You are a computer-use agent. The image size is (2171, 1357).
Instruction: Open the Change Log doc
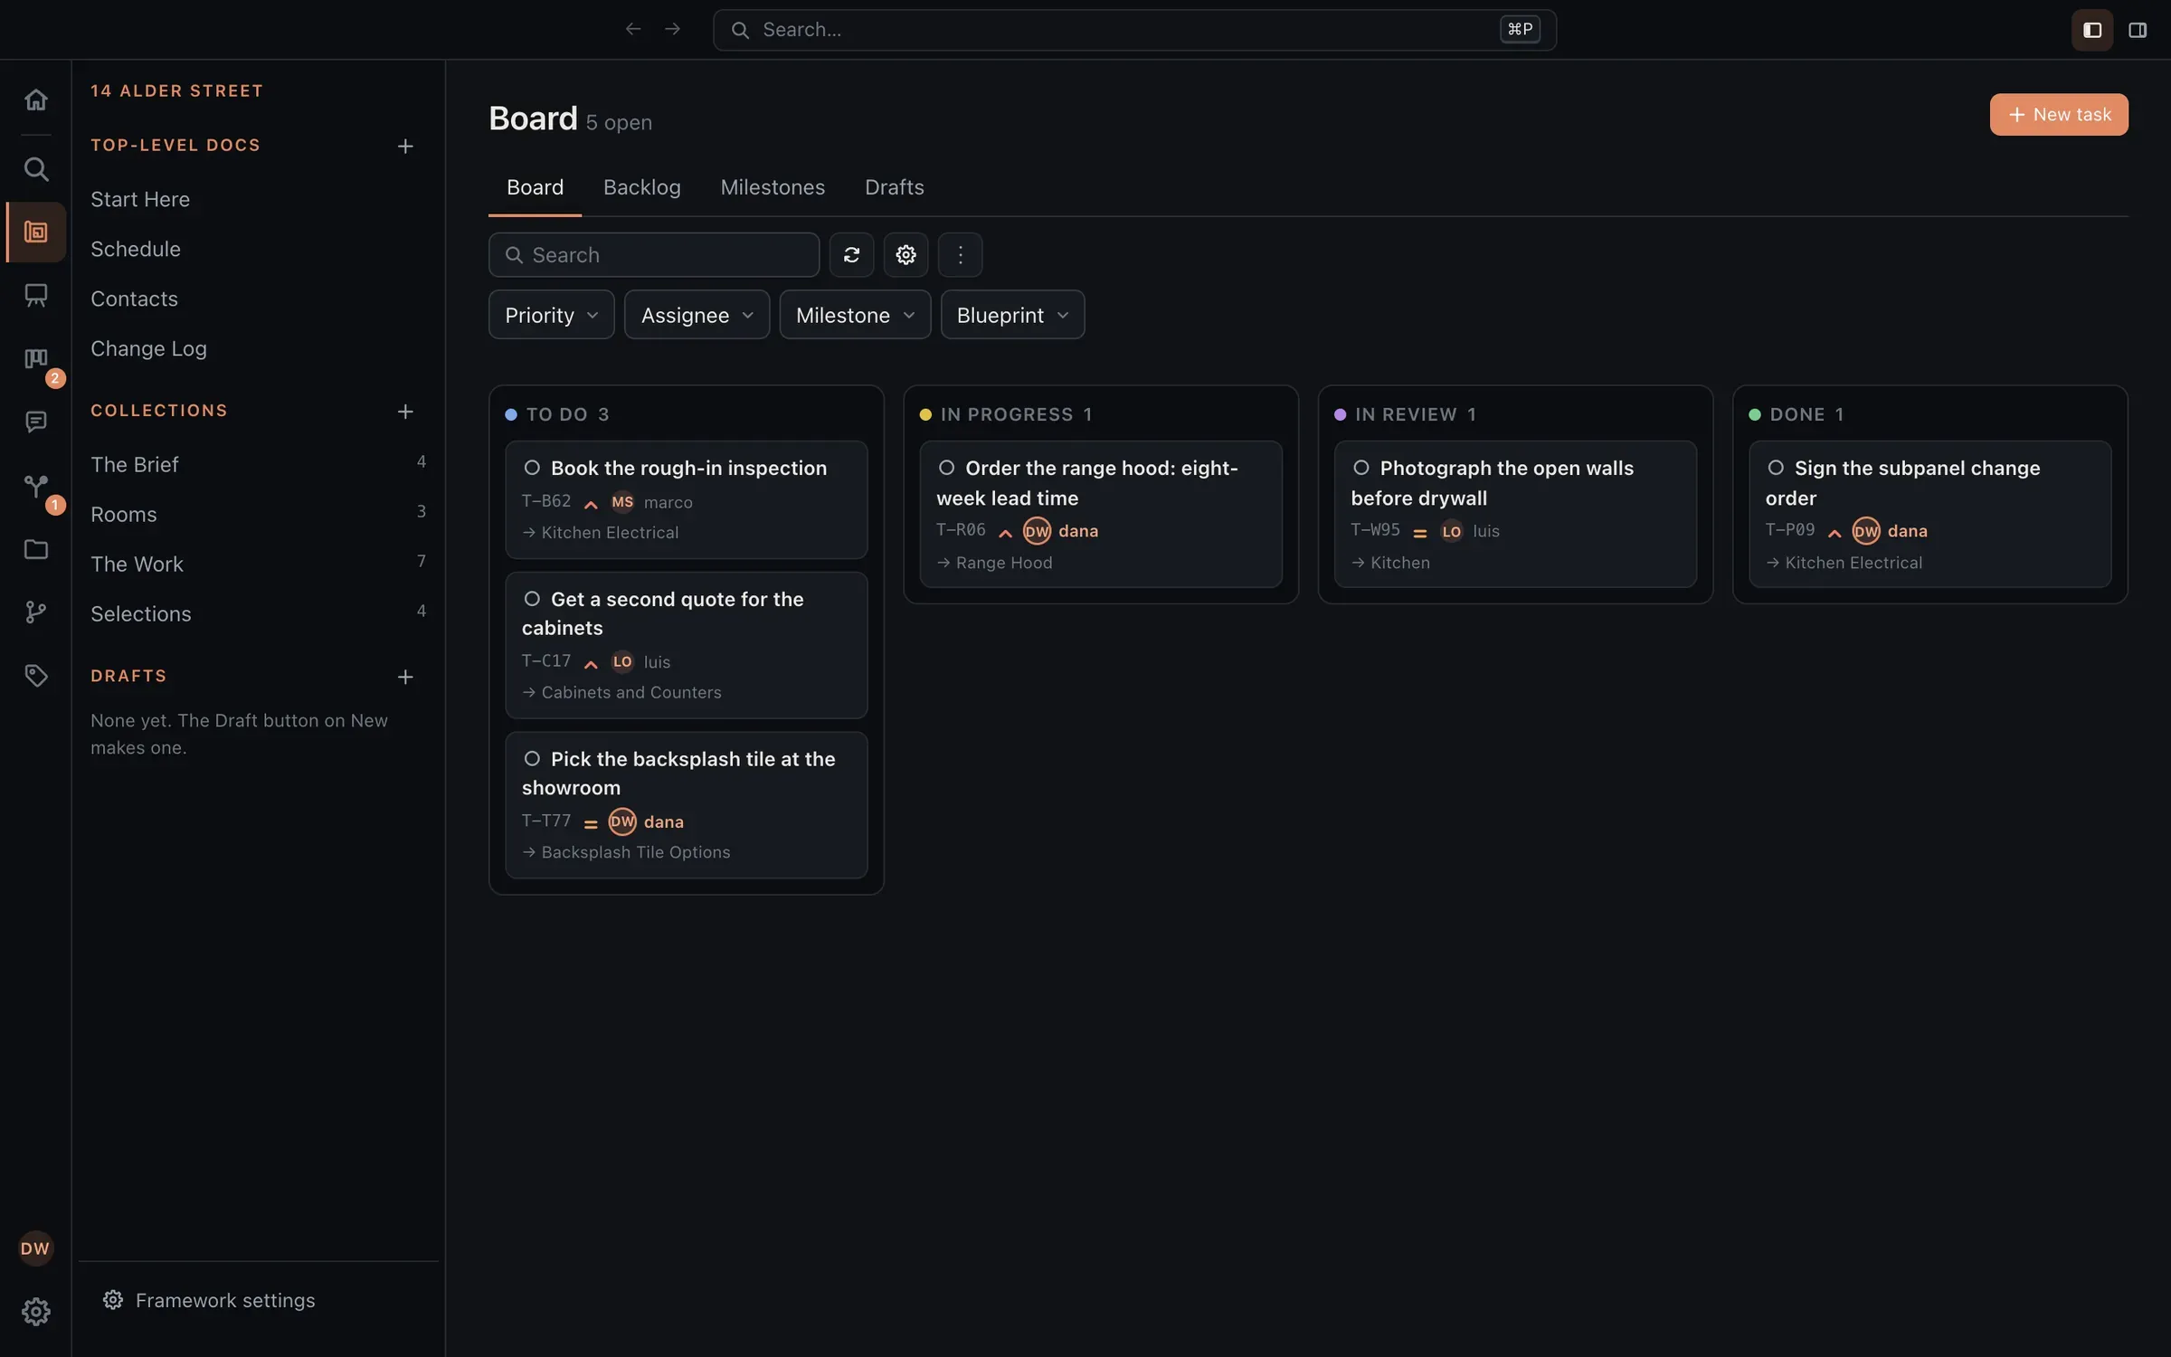pos(148,348)
